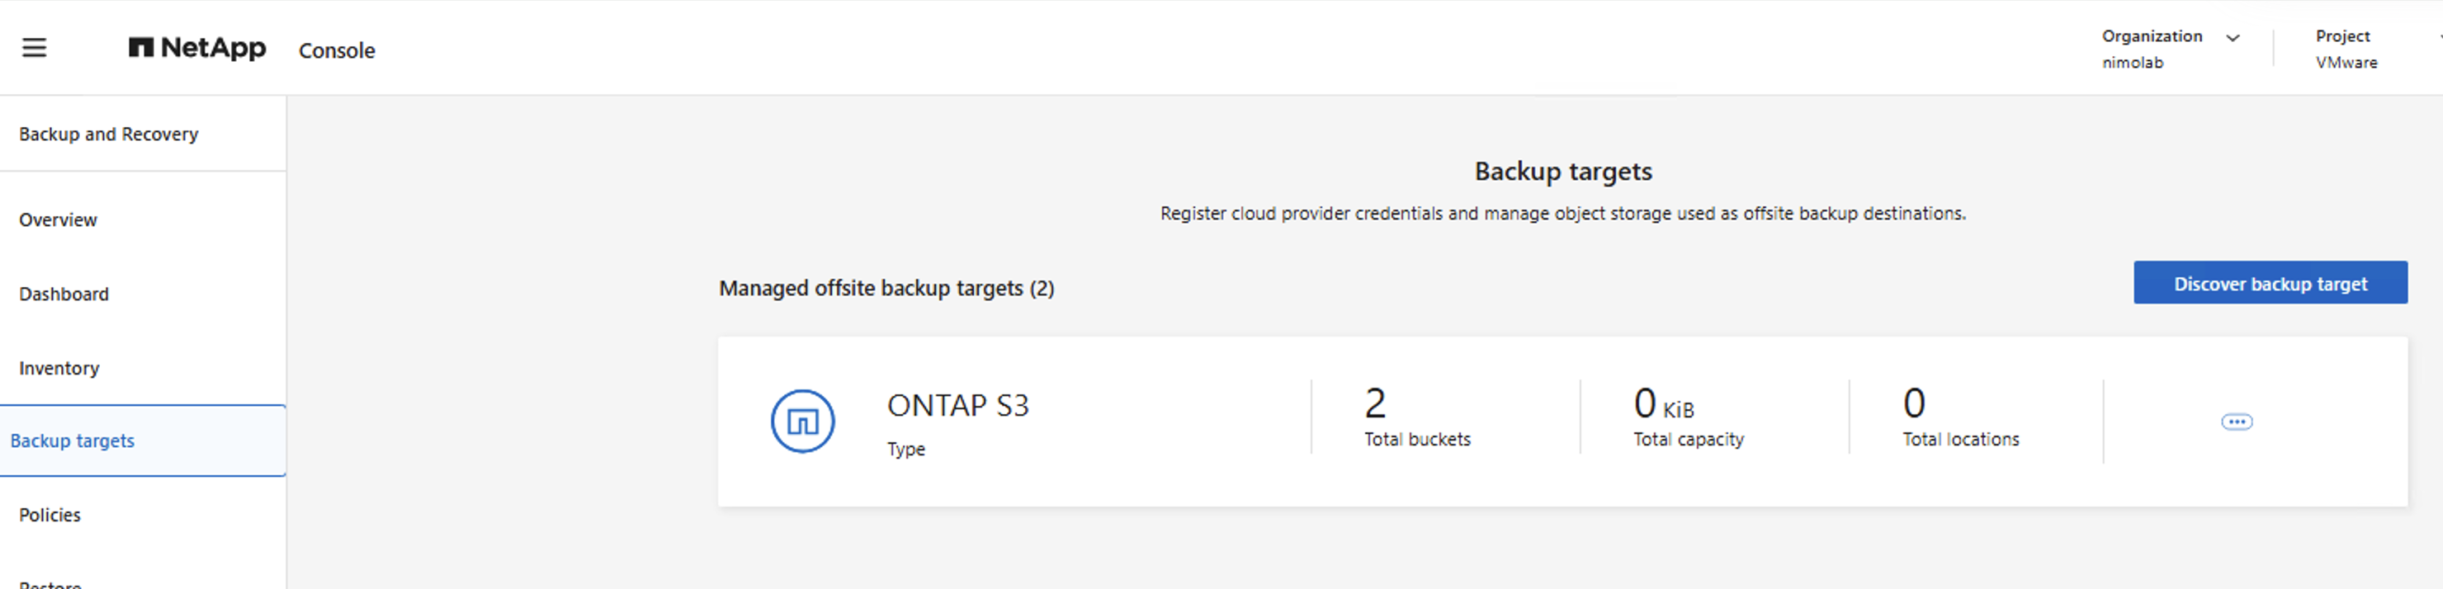Select Backup targets in sidebar
The height and width of the screenshot is (589, 2443).
coord(142,441)
